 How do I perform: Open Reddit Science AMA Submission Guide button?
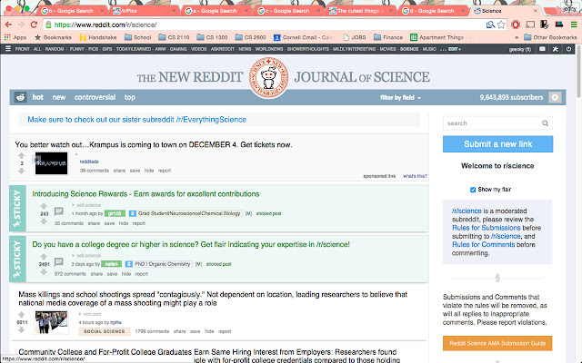click(497, 343)
